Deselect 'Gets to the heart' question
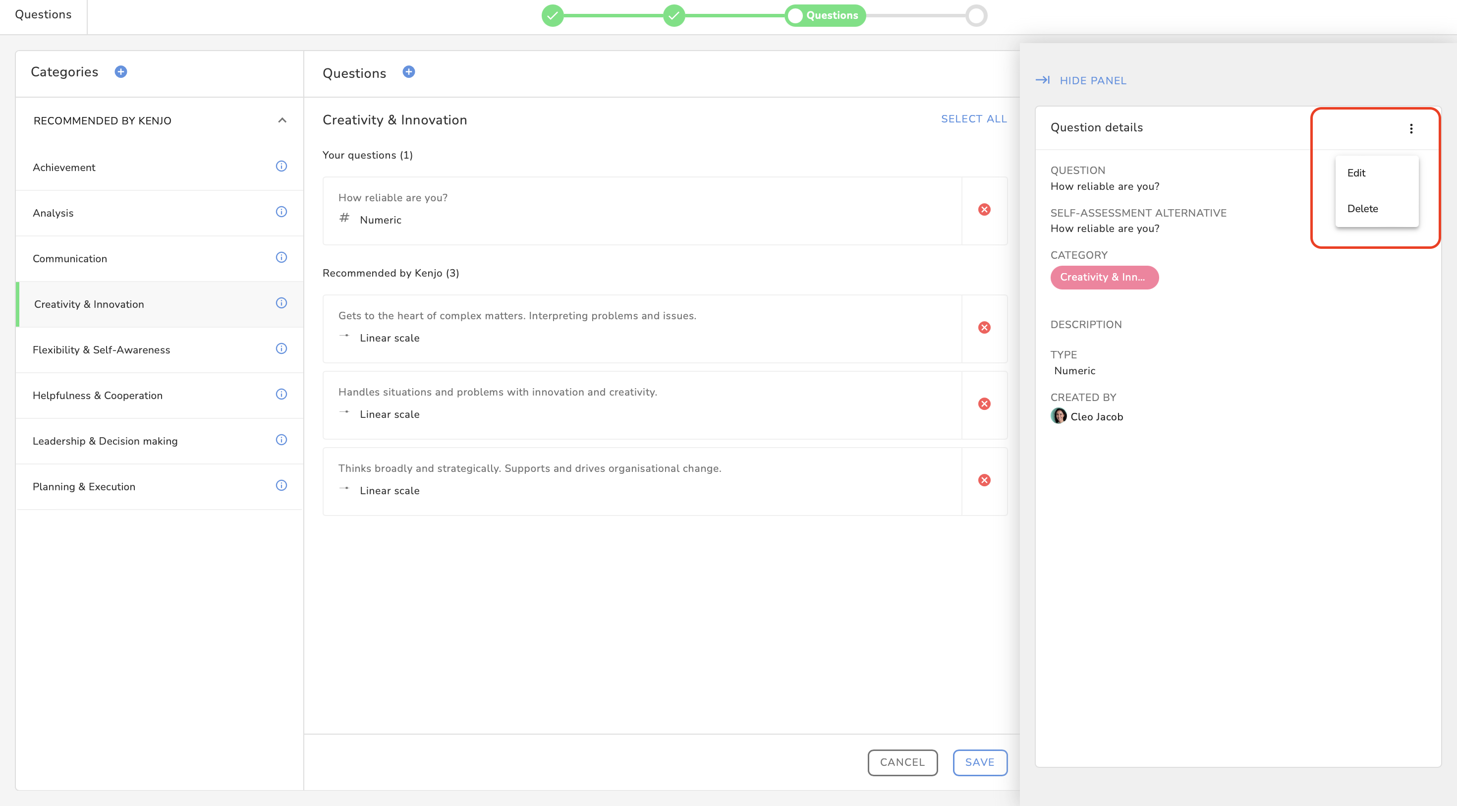 984,328
